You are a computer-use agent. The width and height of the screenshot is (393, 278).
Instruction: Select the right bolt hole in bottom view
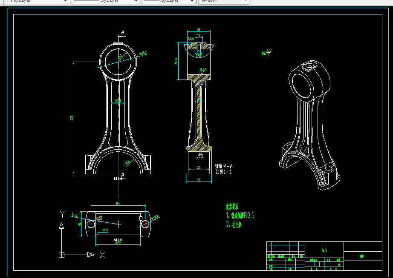(145, 224)
